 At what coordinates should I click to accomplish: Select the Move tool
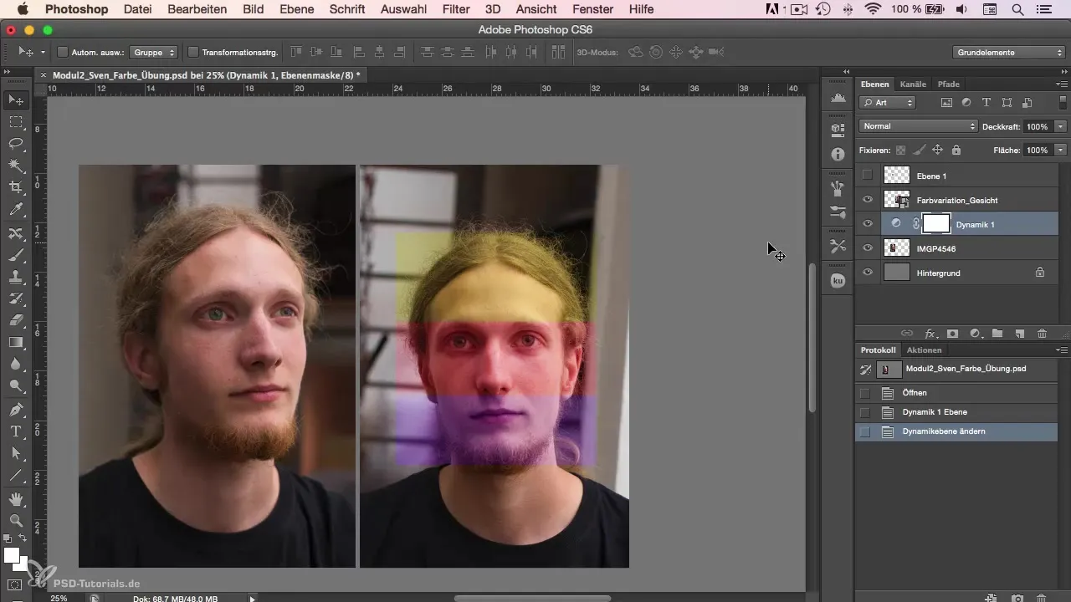[x=16, y=100]
